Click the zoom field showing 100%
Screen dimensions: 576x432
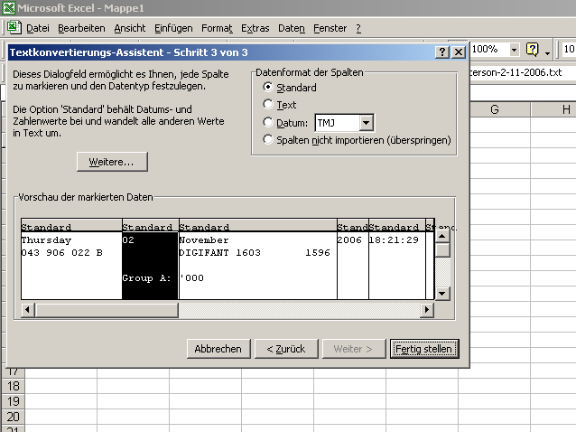tap(489, 49)
